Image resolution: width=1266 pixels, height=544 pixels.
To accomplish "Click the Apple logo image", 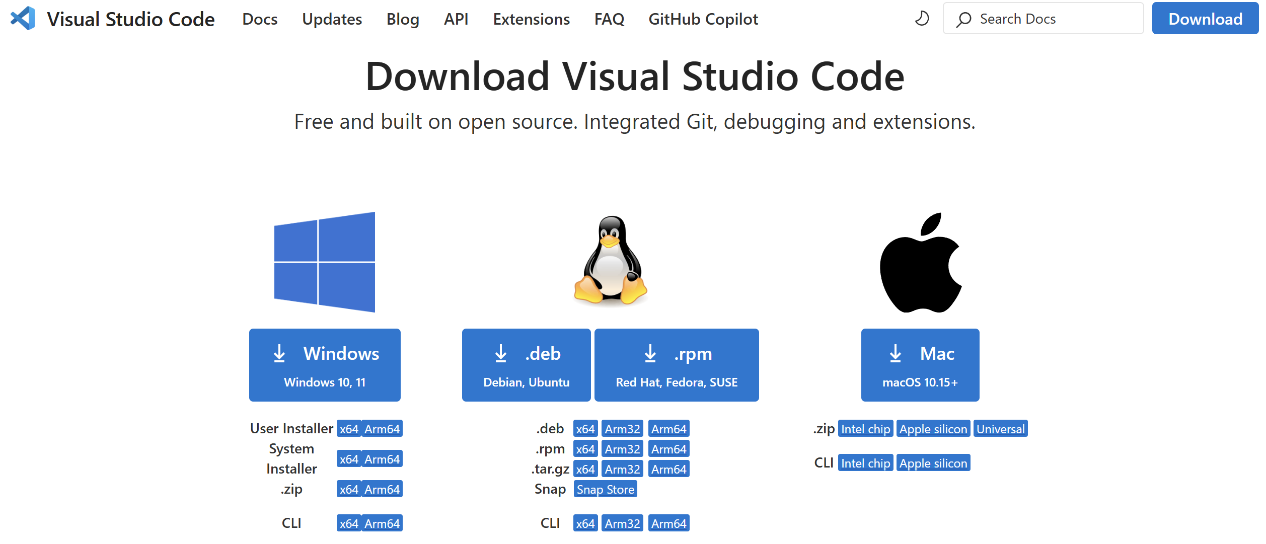I will [921, 263].
